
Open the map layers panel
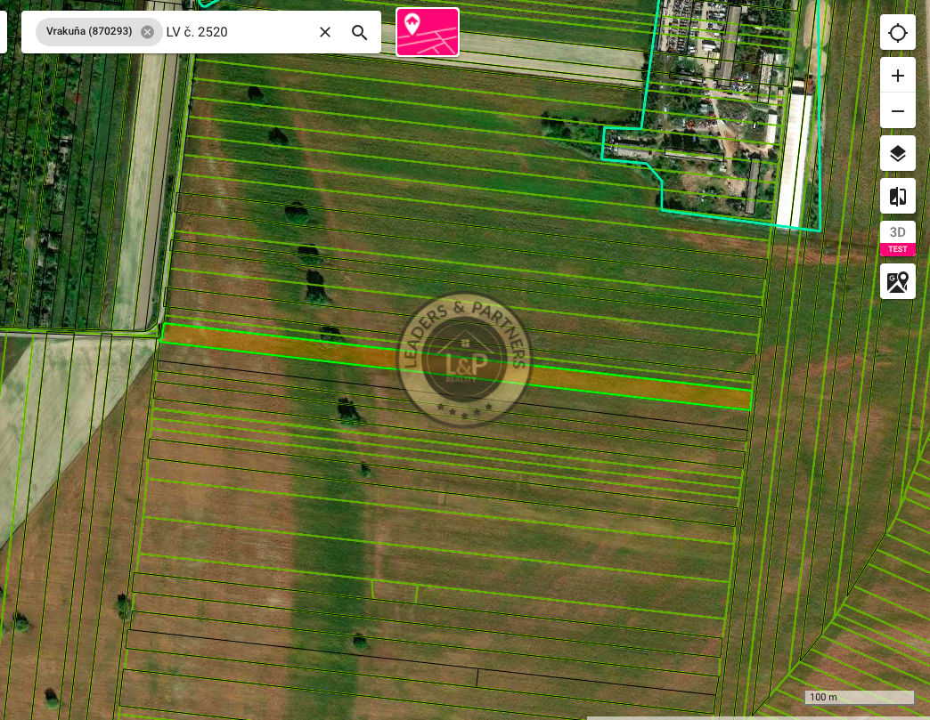897,154
